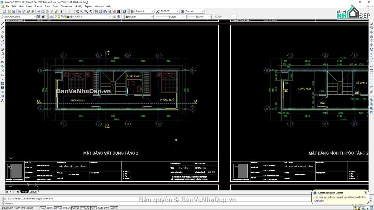Select the Rectangle draw tool
The width and height of the screenshot is (374, 210).
[2, 41]
